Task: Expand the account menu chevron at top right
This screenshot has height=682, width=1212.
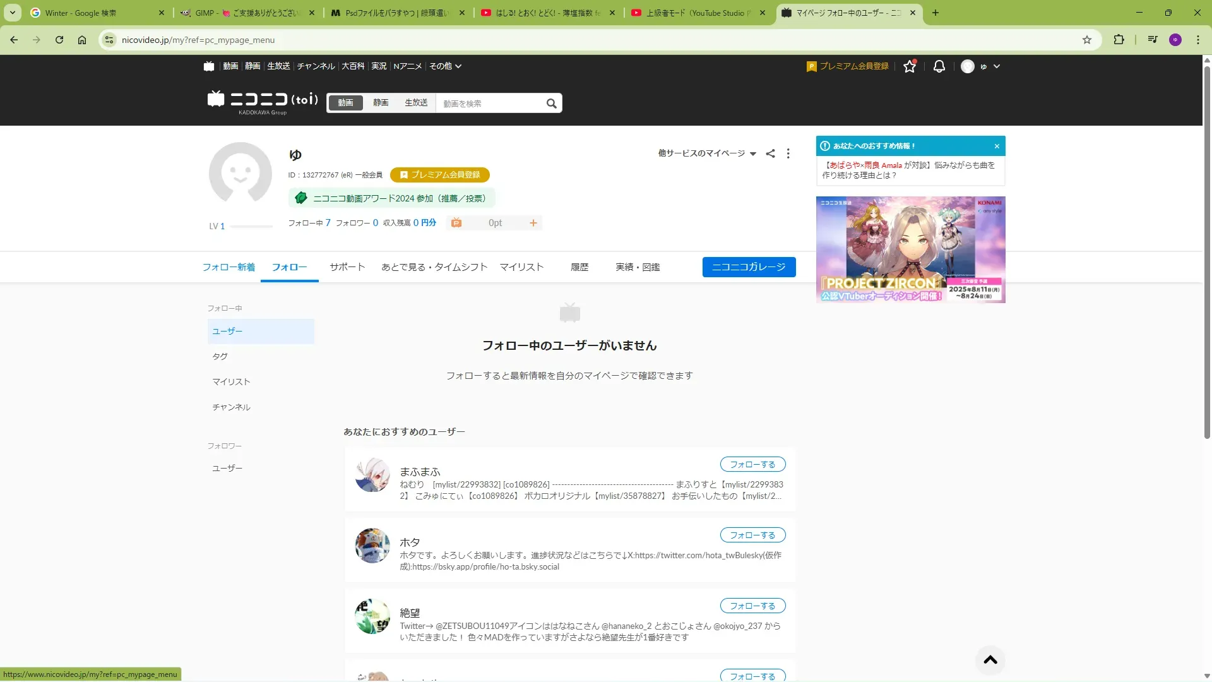Action: pos(997,66)
